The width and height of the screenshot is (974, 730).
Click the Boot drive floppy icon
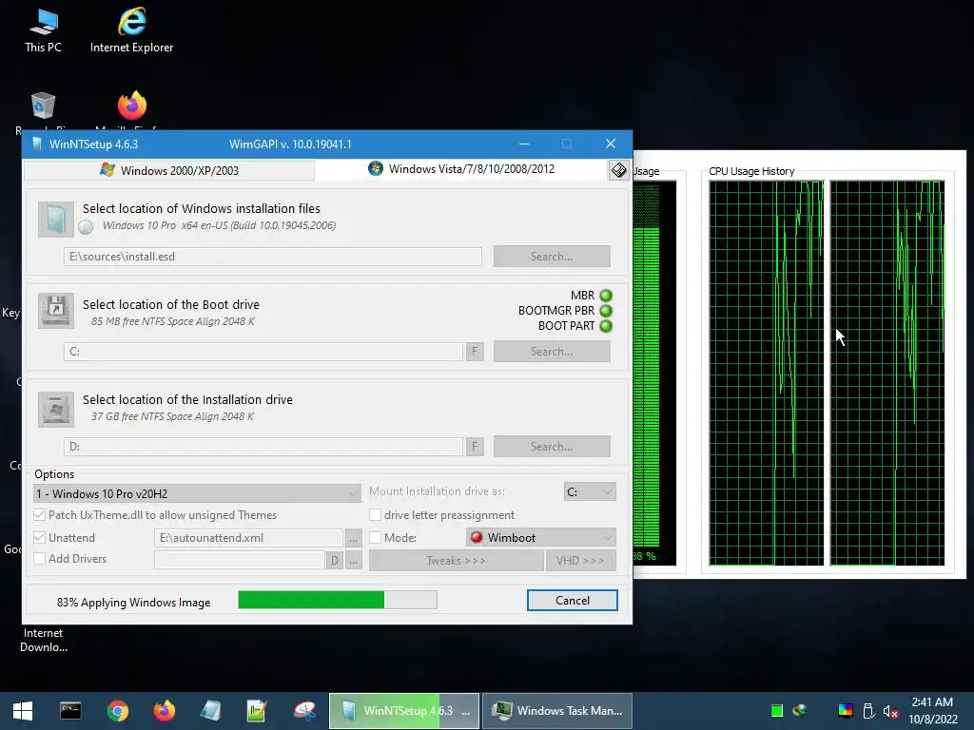coord(56,311)
